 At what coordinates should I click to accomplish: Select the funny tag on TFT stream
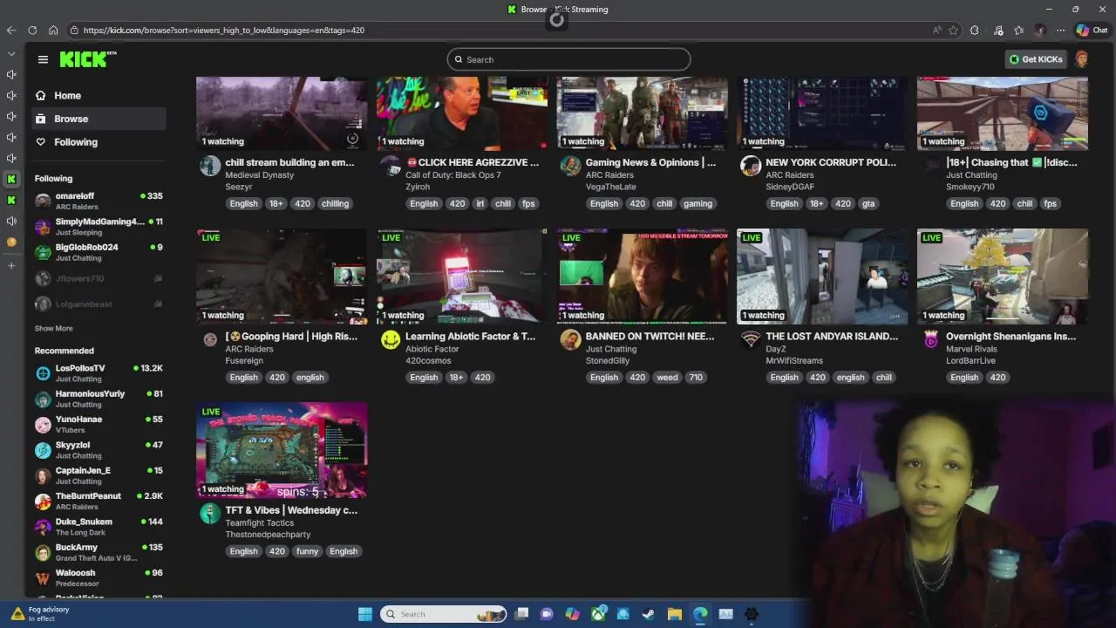pyautogui.click(x=307, y=551)
